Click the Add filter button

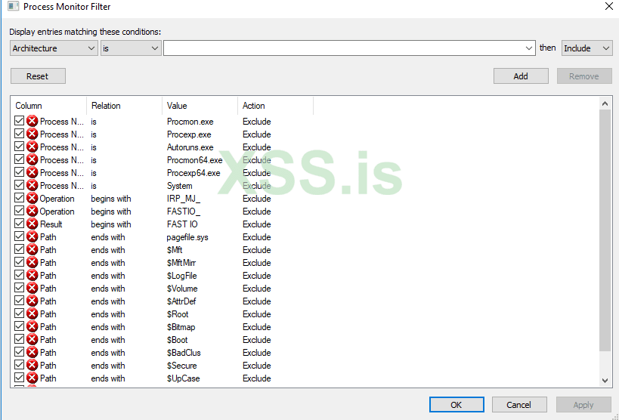click(521, 76)
